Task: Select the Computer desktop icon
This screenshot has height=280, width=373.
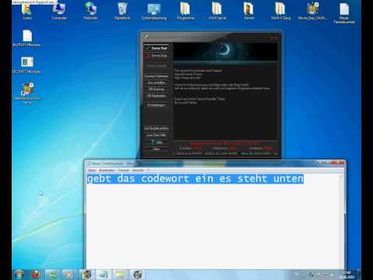Action: coord(59,11)
